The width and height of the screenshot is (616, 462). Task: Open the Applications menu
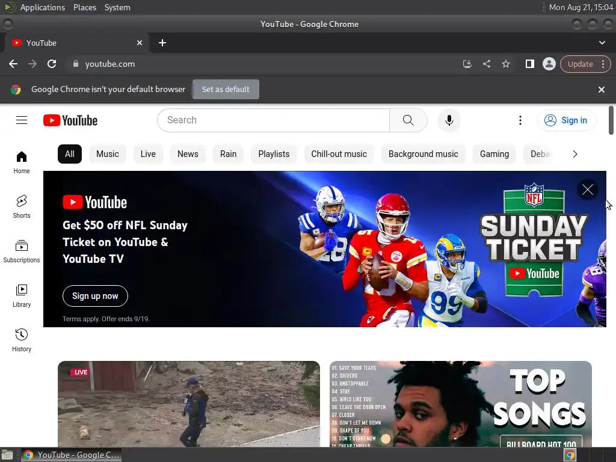tap(43, 7)
